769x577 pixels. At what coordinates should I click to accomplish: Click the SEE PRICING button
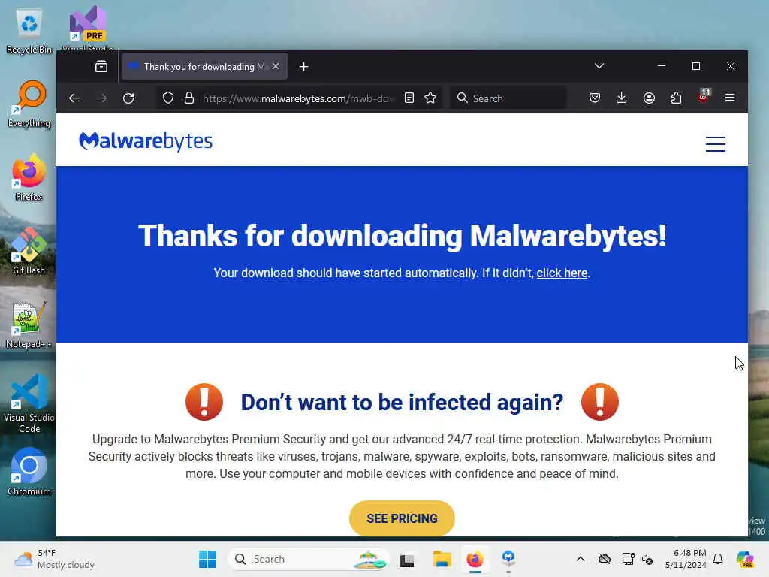coord(402,518)
